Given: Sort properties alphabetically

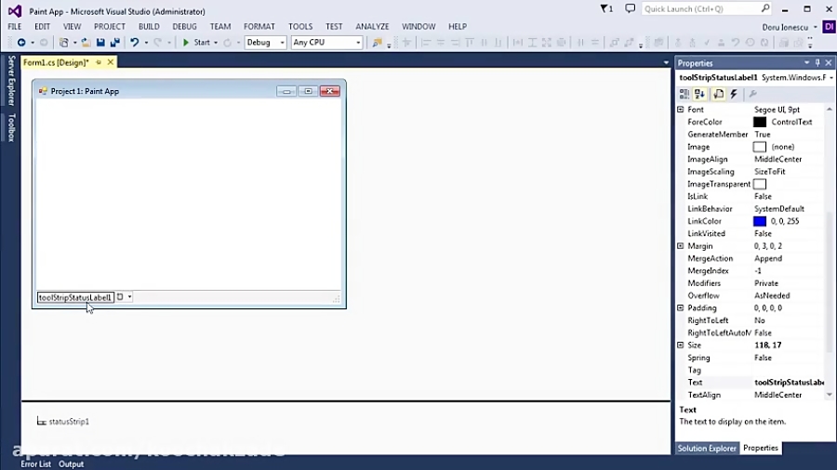Looking at the screenshot, I should point(699,95).
